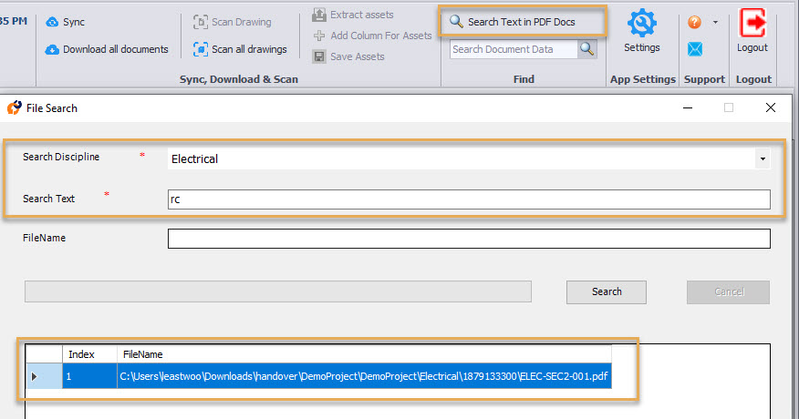Open Settings gear icon
This screenshot has width=799, height=419.
pyautogui.click(x=642, y=24)
